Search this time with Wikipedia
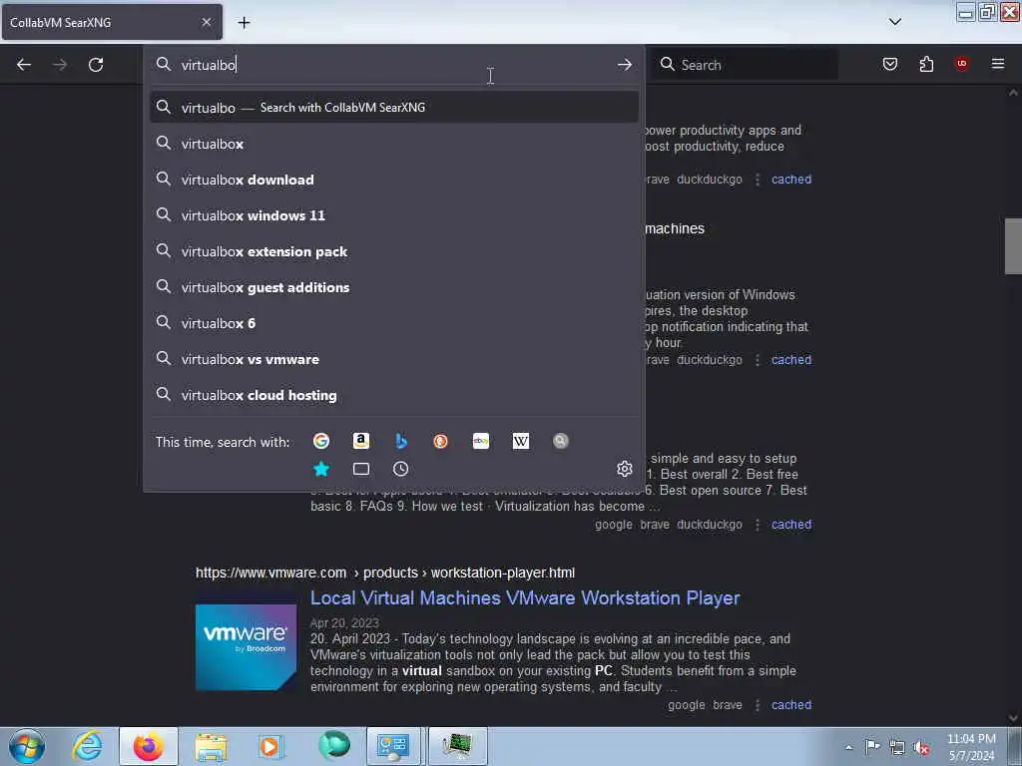The height and width of the screenshot is (766, 1022). (x=521, y=441)
